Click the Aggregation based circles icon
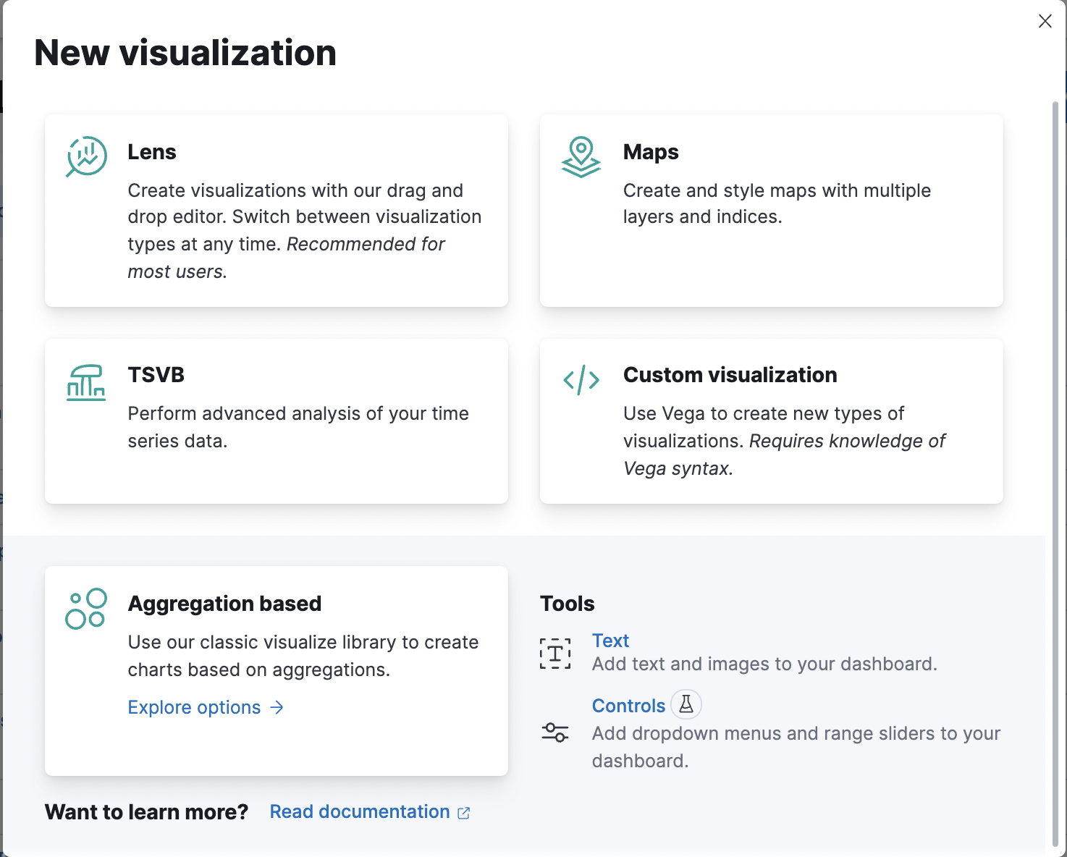Viewport: 1067px width, 857px height. tap(85, 609)
